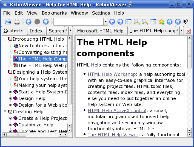The height and width of the screenshot is (147, 194).
Task: Collapse the Designing a Help System node
Action: click(5, 72)
